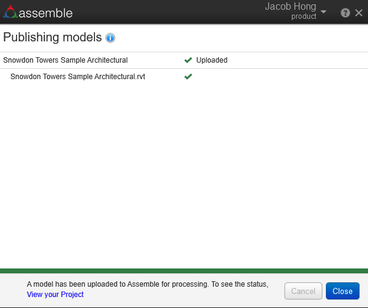Click the blue Close button
Viewport: 368px width, 308px height.
pyautogui.click(x=342, y=291)
